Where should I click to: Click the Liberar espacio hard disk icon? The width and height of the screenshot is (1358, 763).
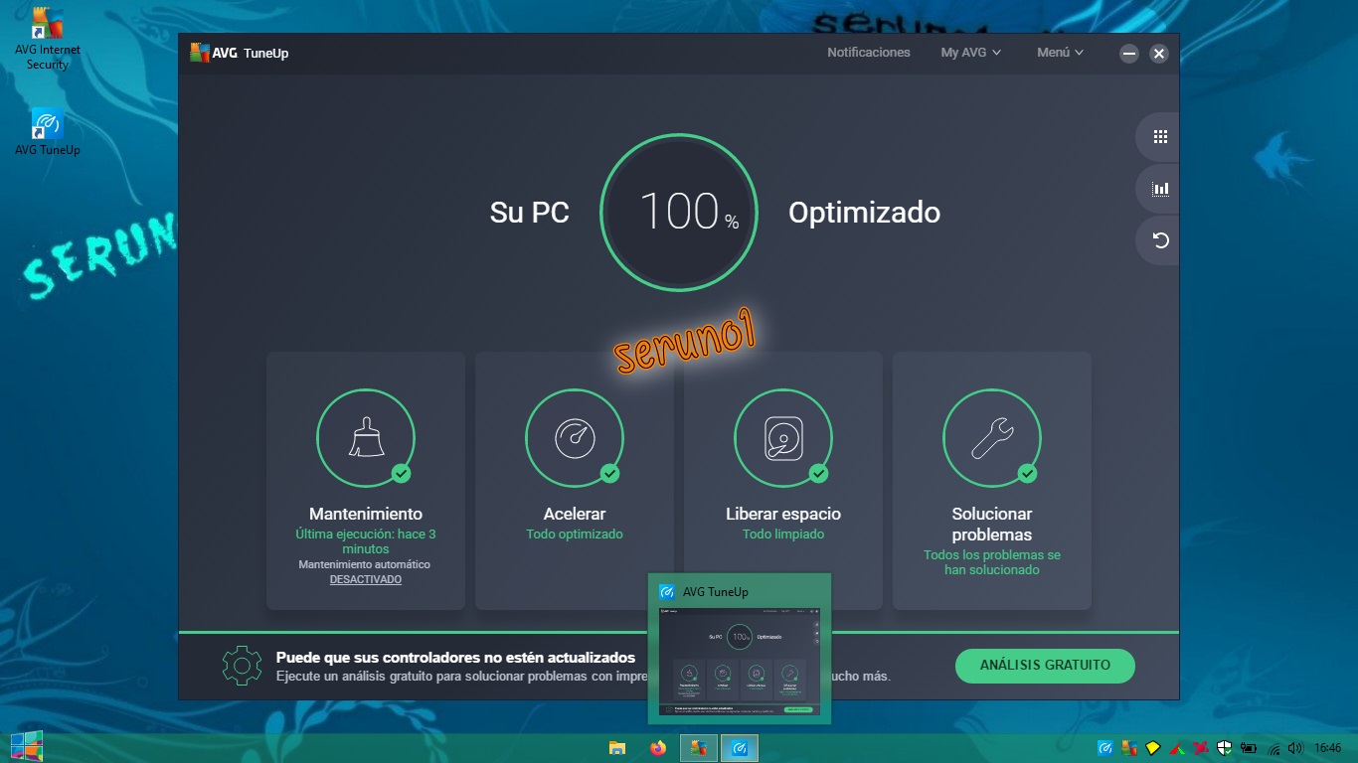783,438
